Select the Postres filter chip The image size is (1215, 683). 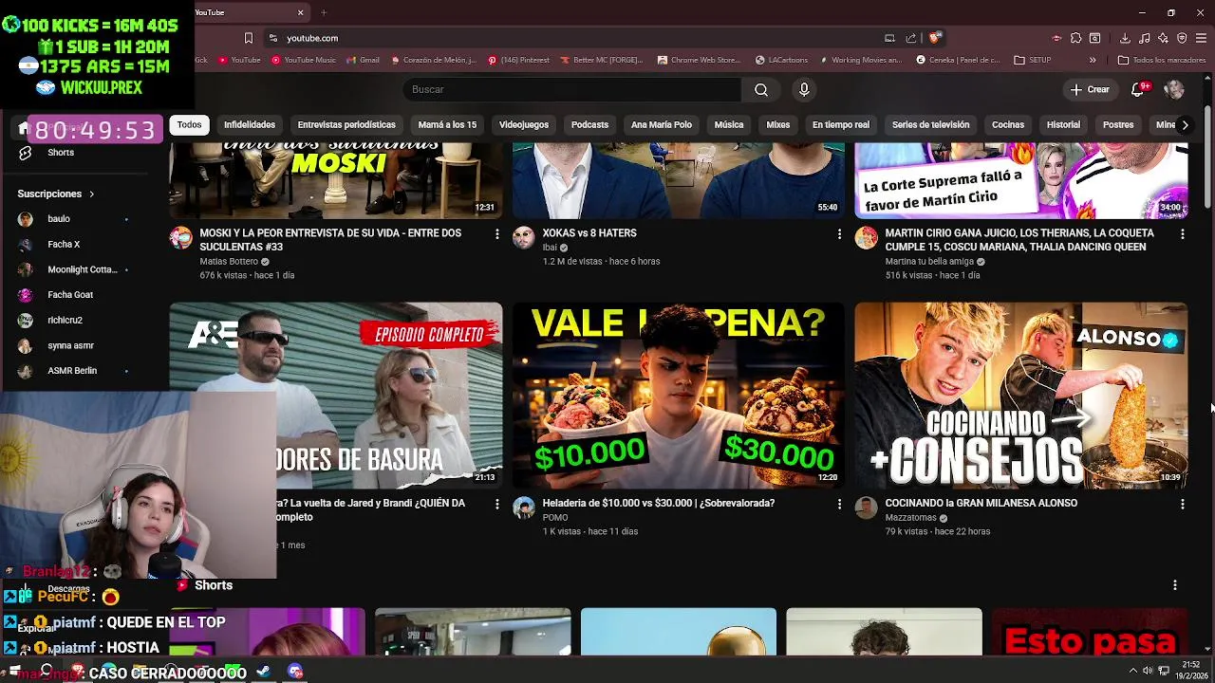(x=1118, y=124)
